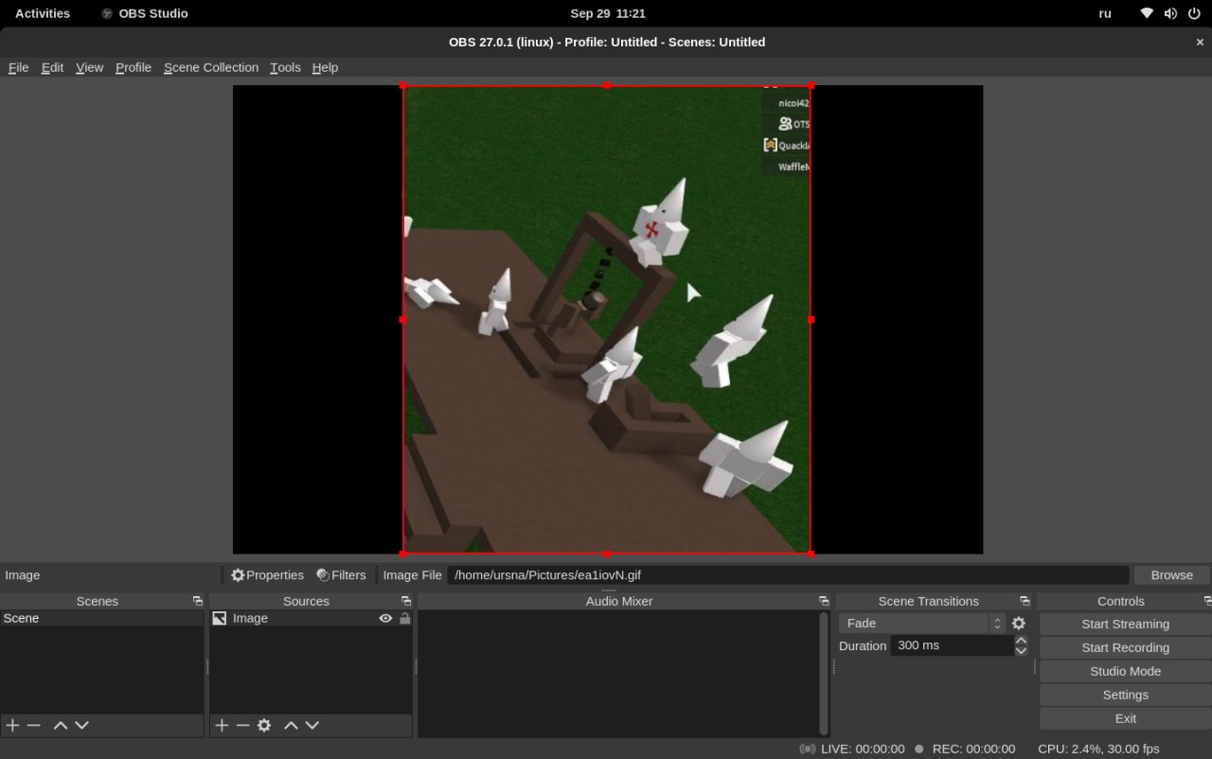Open the Profile menu

pyautogui.click(x=134, y=67)
